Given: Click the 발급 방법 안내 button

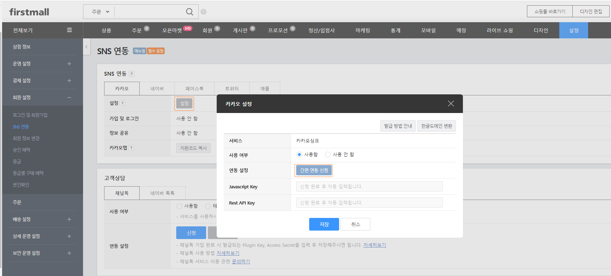Looking at the screenshot, I should click(398, 126).
